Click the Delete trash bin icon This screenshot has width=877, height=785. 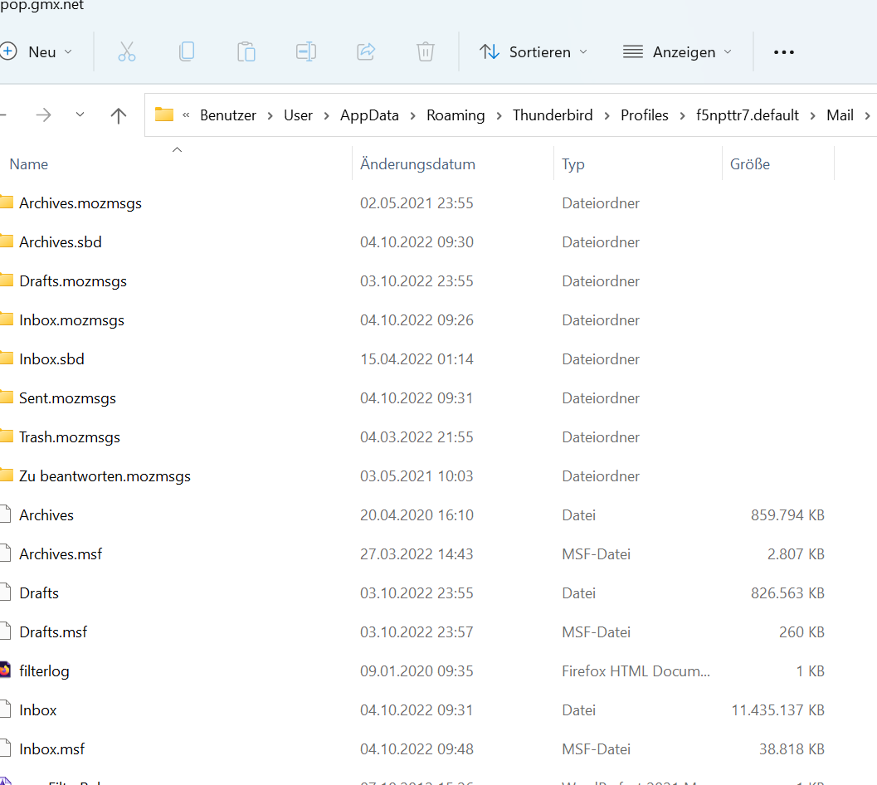[x=426, y=51]
